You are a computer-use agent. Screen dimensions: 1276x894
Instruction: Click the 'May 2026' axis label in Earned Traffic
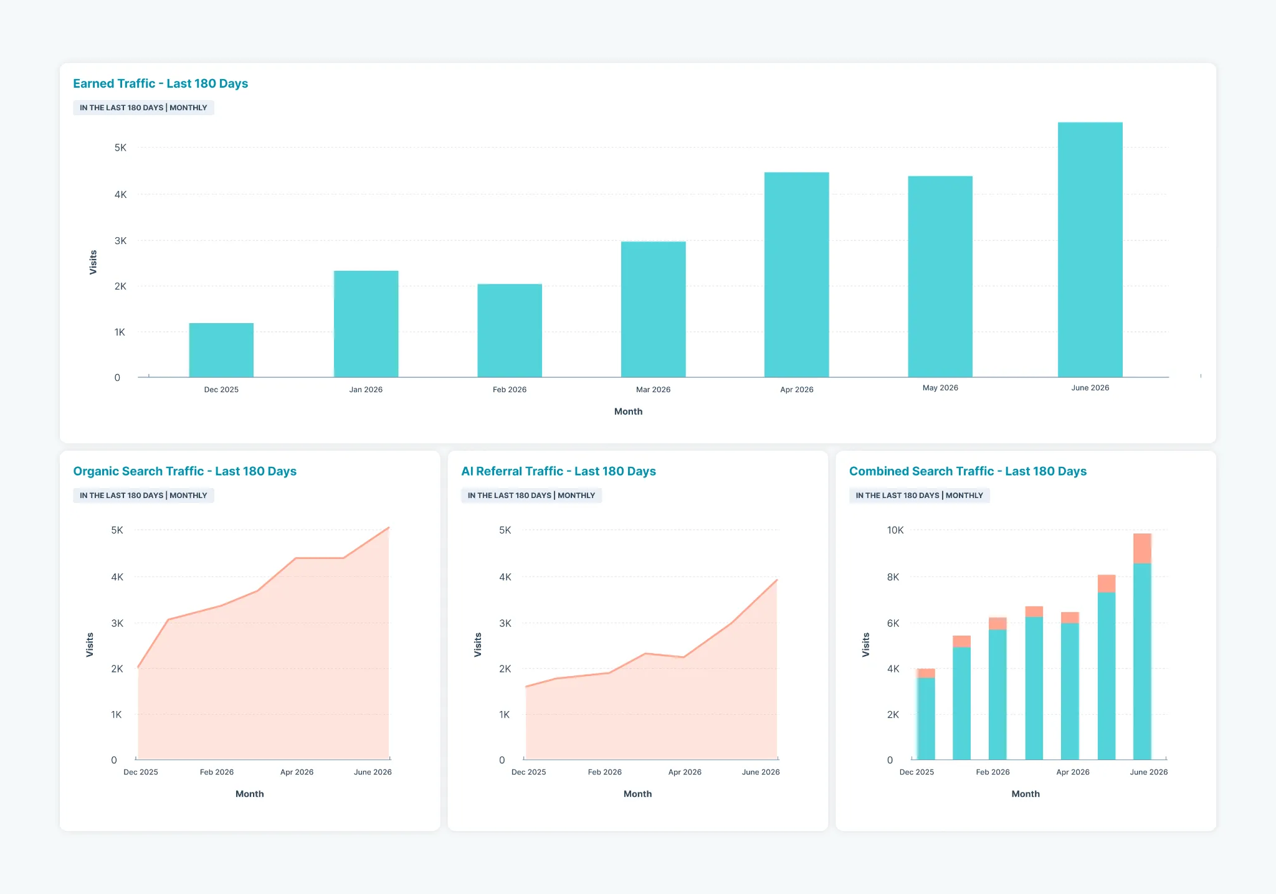940,388
